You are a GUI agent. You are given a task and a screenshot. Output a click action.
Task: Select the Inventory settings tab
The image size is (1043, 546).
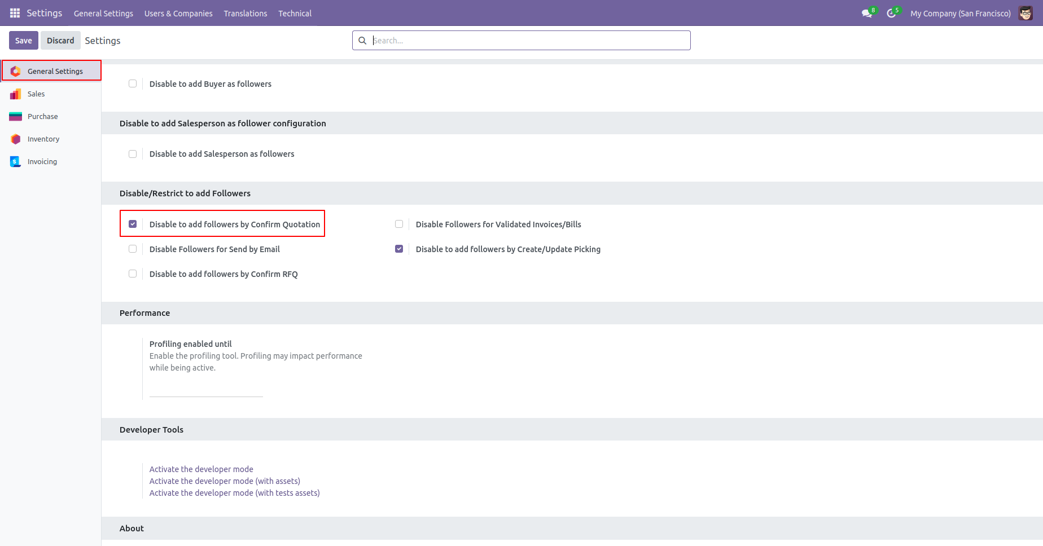(51, 139)
